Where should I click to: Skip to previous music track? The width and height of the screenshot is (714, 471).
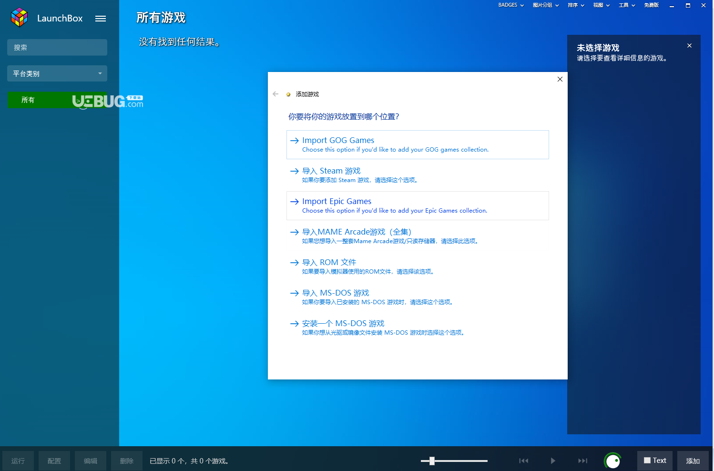[524, 461]
